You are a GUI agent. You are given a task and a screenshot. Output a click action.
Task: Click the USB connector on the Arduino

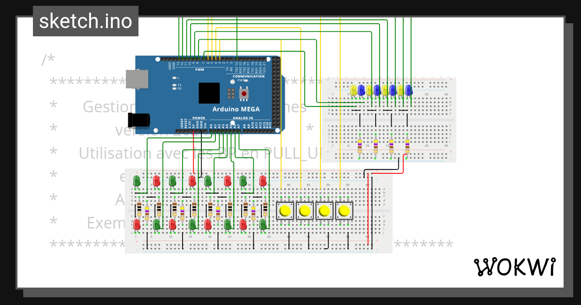pyautogui.click(x=137, y=80)
